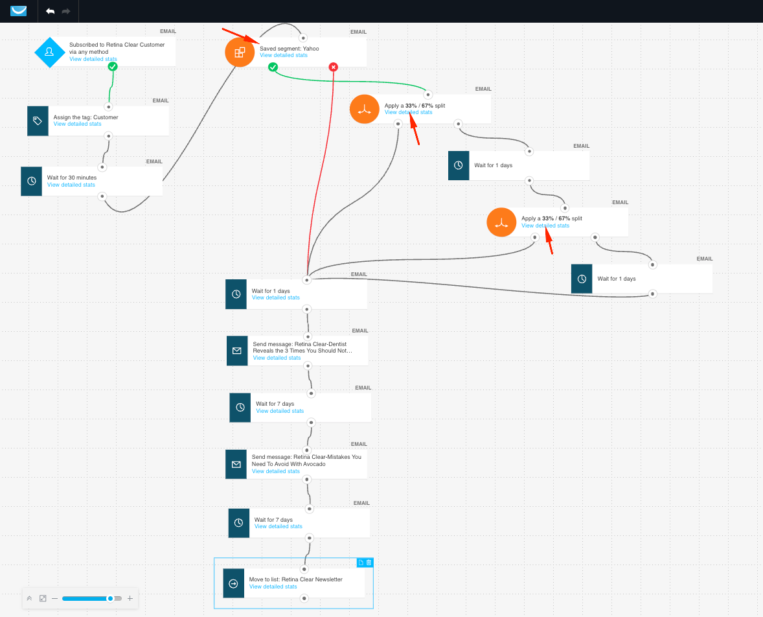The width and height of the screenshot is (763, 617).
Task: Zoom out with the minus button
Action: [55, 598]
